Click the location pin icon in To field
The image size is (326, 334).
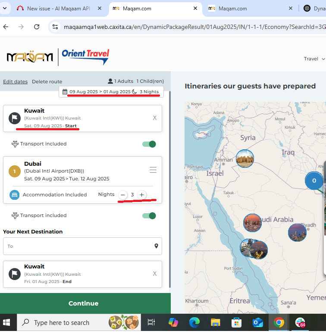pyautogui.click(x=156, y=246)
